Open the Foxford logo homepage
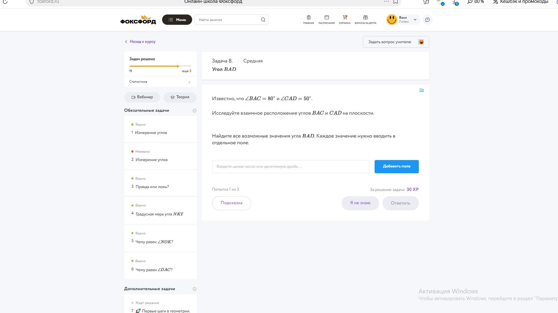 coord(138,20)
